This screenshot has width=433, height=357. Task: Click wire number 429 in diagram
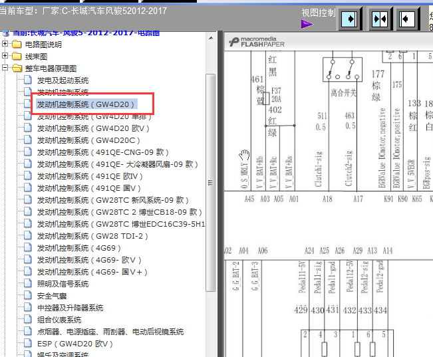tap(301, 310)
